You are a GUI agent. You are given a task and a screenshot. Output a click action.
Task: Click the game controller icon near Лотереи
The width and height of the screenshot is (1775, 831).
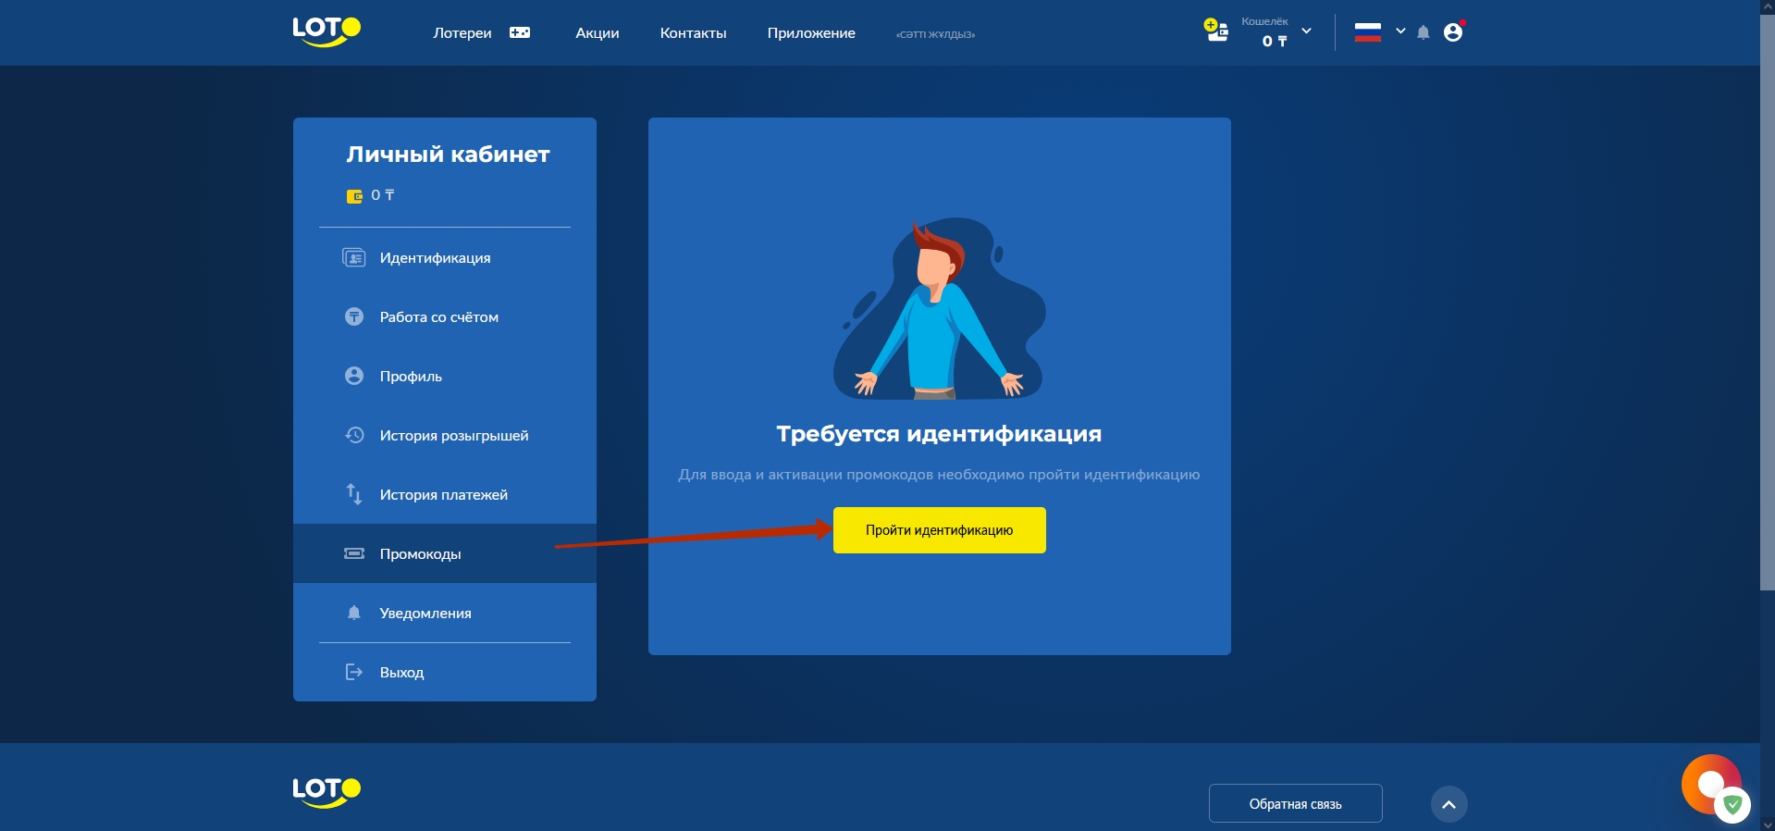pyautogui.click(x=520, y=33)
